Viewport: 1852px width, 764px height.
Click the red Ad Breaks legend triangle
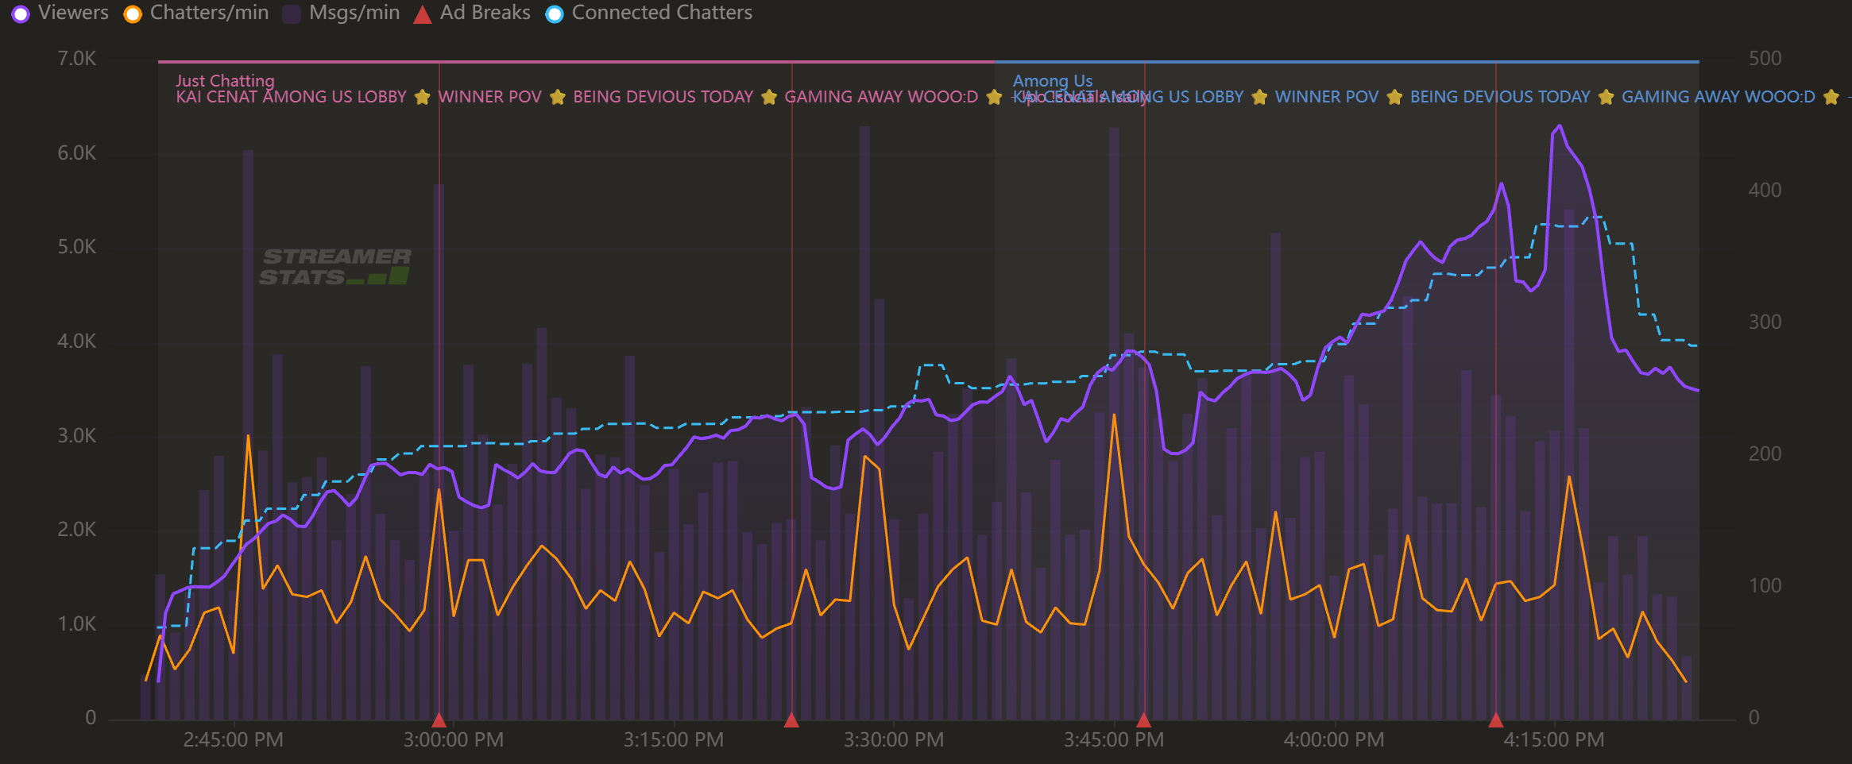pyautogui.click(x=423, y=14)
